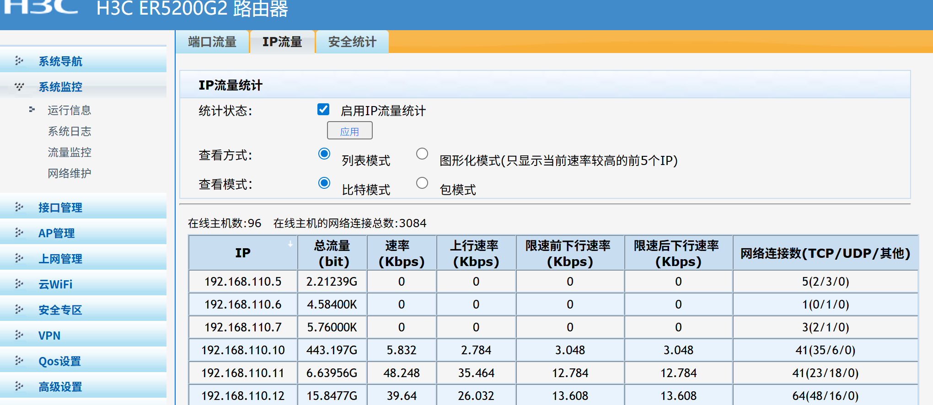Image resolution: width=933 pixels, height=405 pixels.
Task: Expand the 接口管理 menu section
Action: click(60, 208)
